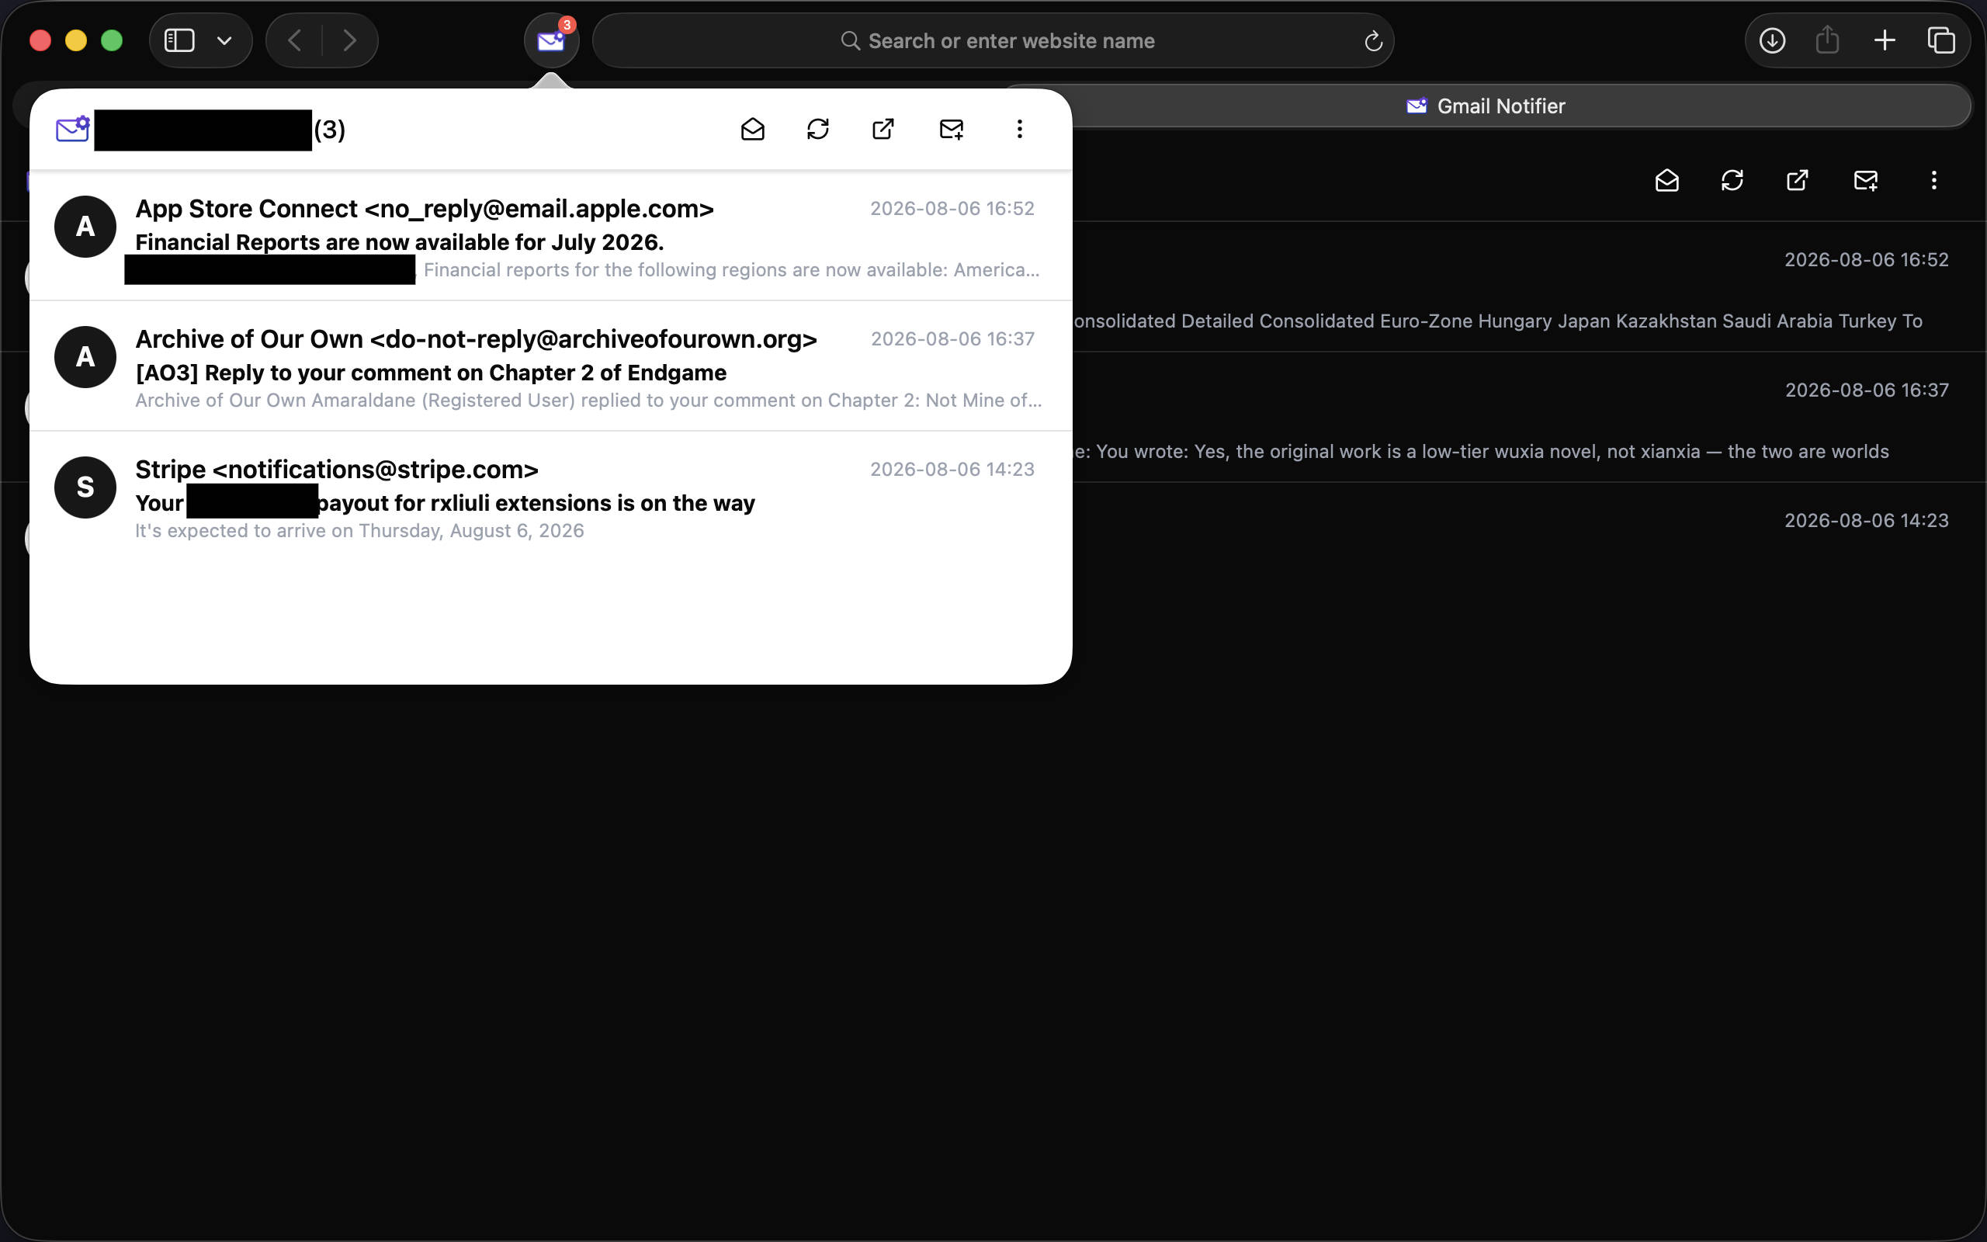Click background page timestamp 2026-08-06 14:23
Image resolution: width=1987 pixels, height=1242 pixels.
click(x=1866, y=521)
